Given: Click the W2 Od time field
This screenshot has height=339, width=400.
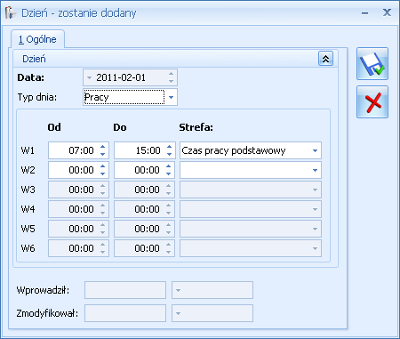Looking at the screenshot, I should [x=78, y=170].
